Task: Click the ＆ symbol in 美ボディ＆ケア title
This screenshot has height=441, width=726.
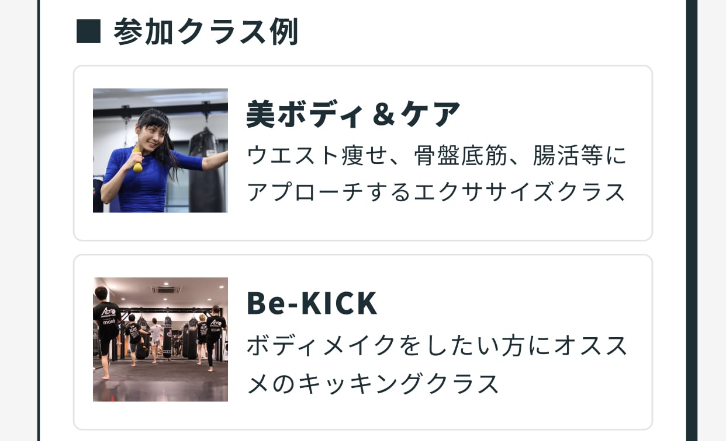Action: [383, 114]
